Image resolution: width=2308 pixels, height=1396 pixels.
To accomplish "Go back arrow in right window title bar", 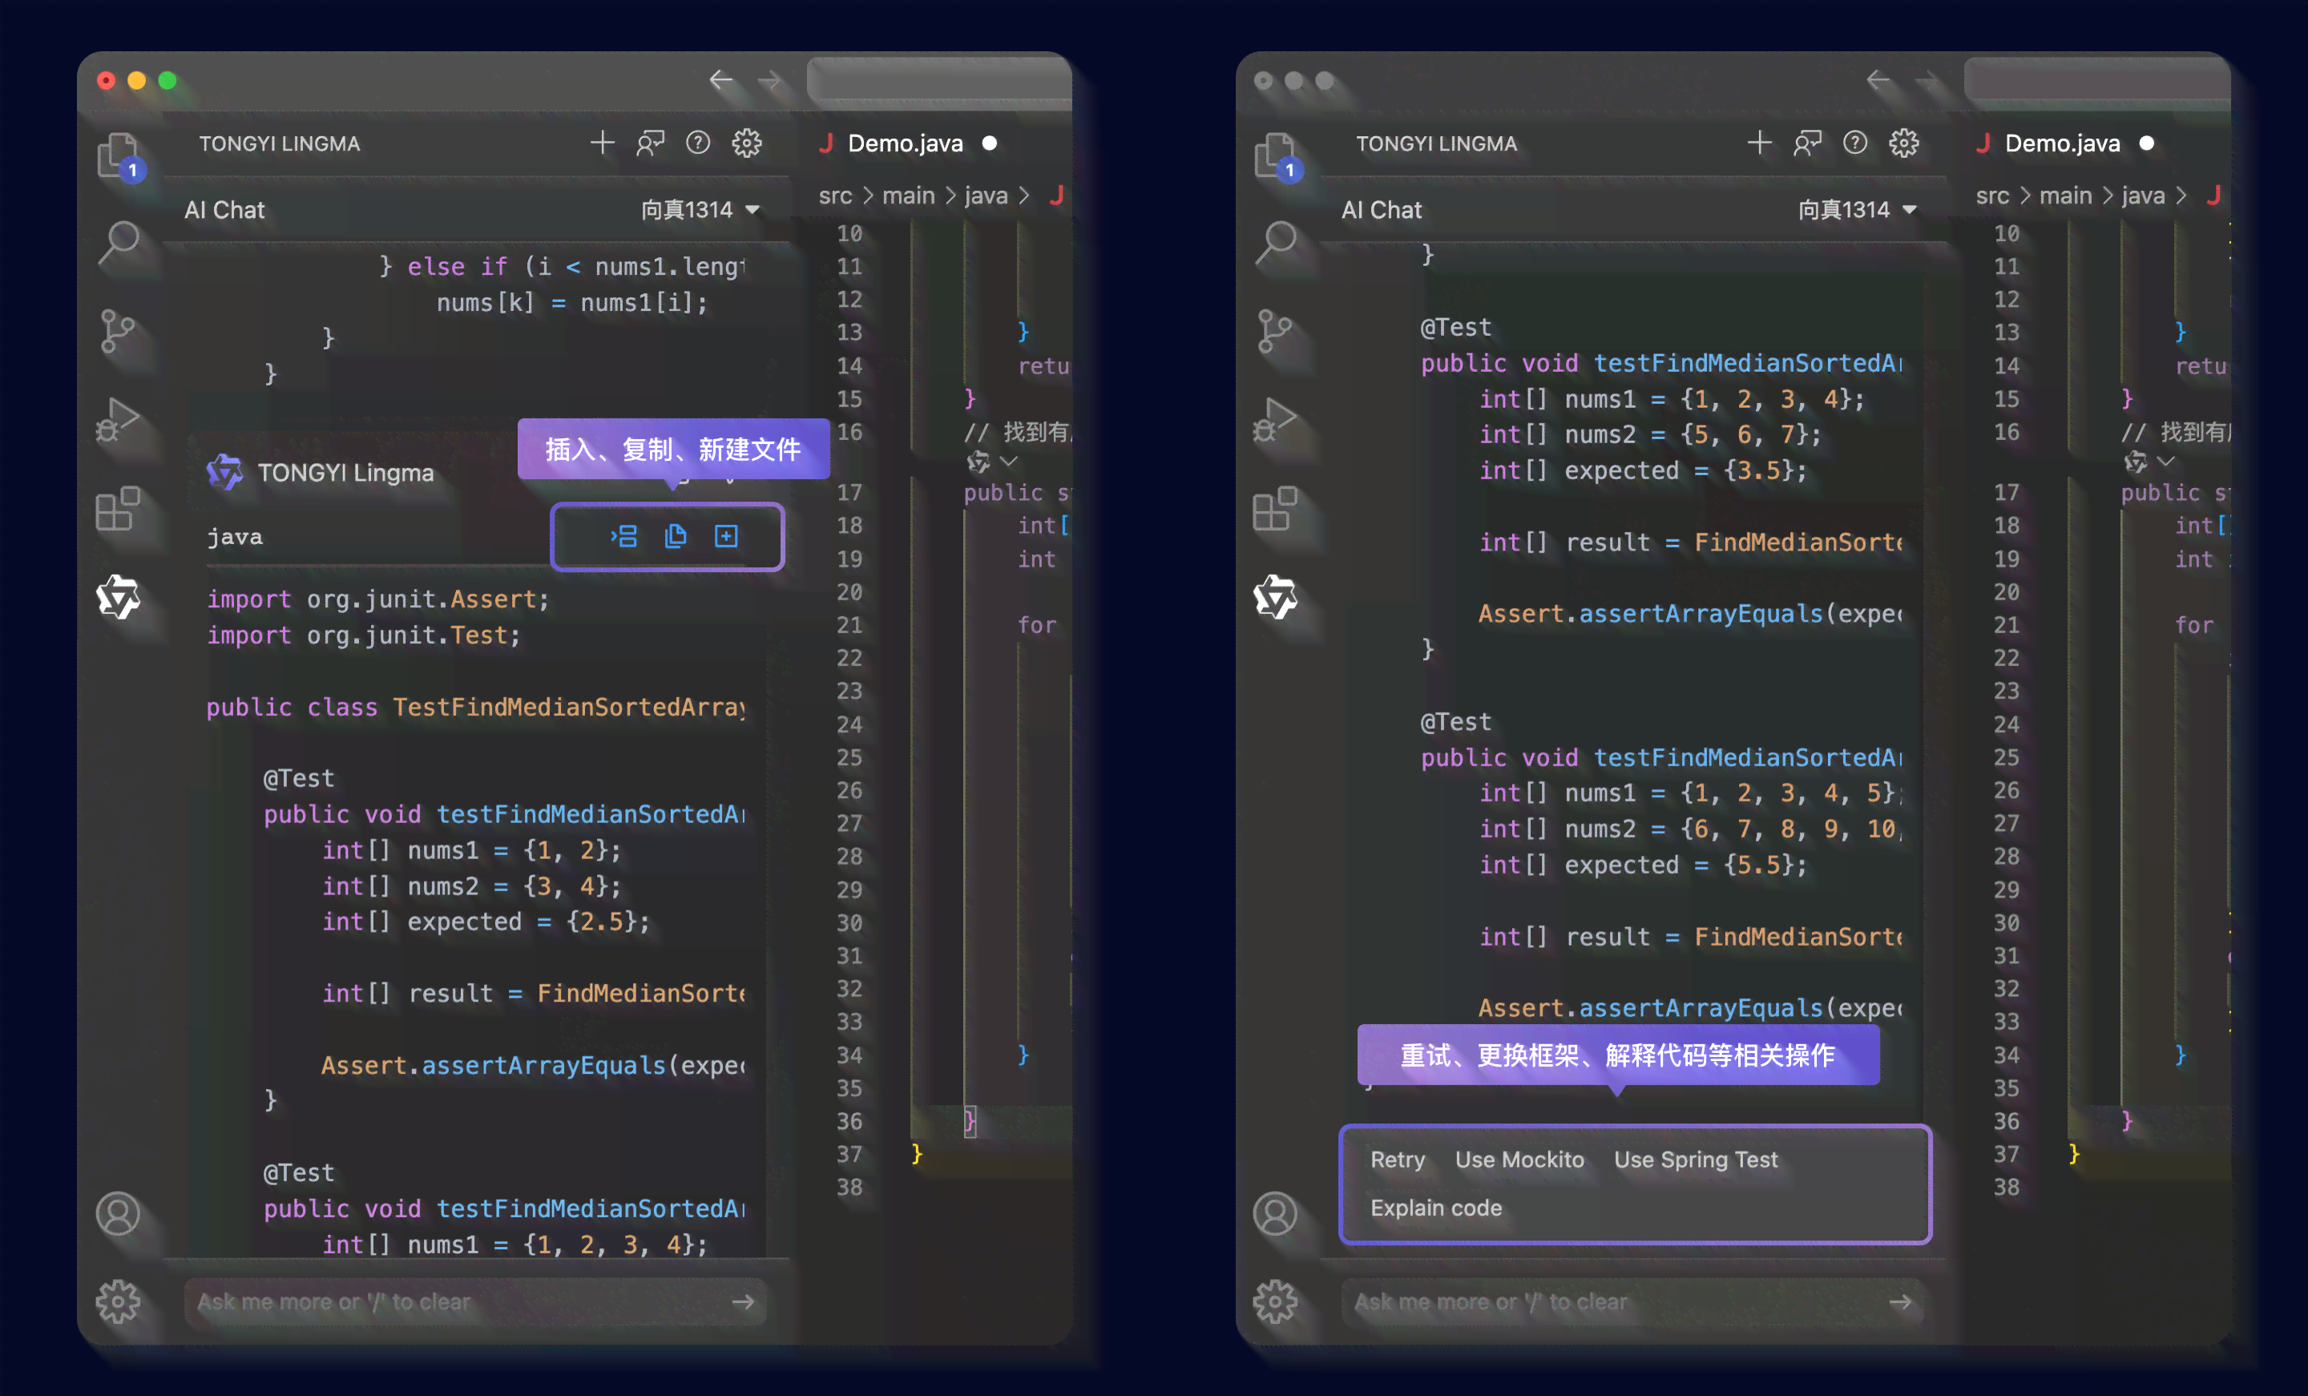I will click(1877, 79).
